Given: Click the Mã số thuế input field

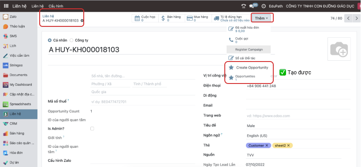Looking at the screenshot, I should point(143,102).
